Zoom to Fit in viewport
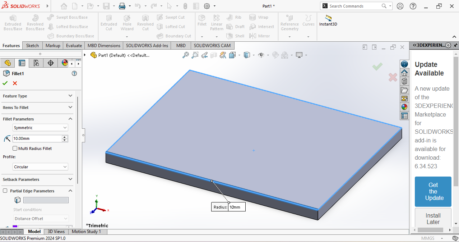 (186, 55)
